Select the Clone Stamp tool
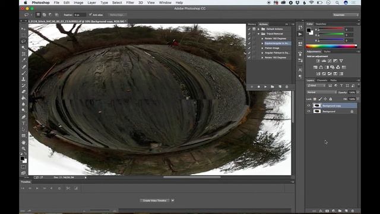Screen dimensions: 380x214 click(24, 79)
